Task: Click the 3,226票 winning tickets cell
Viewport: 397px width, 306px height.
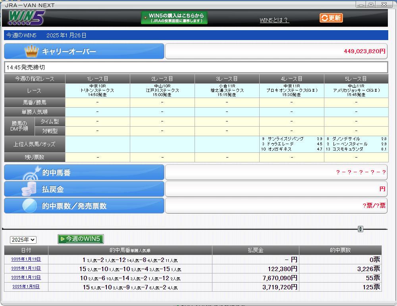Action: (x=340, y=269)
